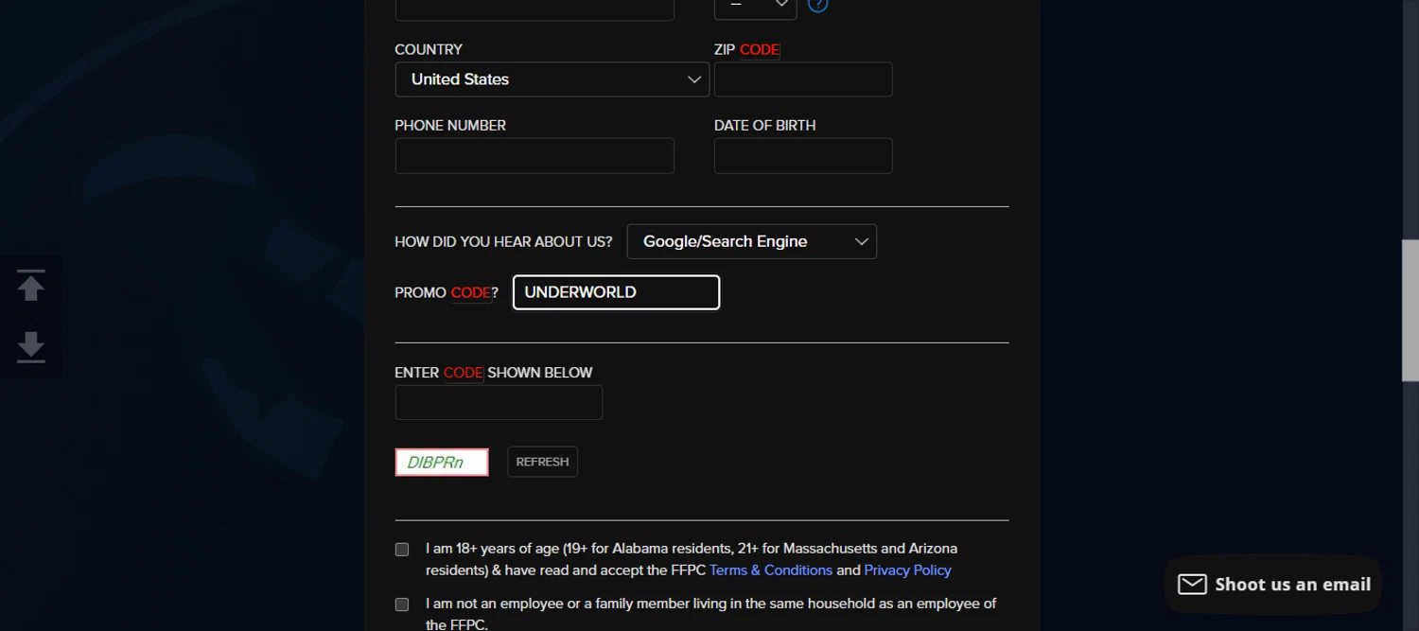Click the DATE OF BIRTH label text
Image resolution: width=1419 pixels, height=631 pixels.
click(x=764, y=125)
